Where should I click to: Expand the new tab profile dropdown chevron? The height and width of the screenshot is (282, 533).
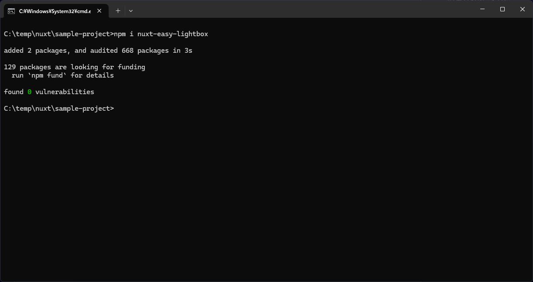point(131,11)
